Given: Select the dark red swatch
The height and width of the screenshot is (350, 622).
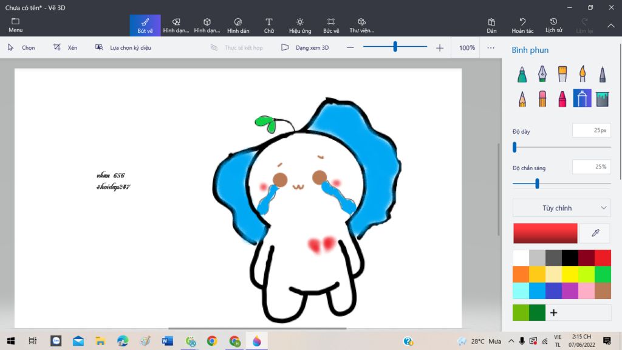Looking at the screenshot, I should click(x=586, y=258).
